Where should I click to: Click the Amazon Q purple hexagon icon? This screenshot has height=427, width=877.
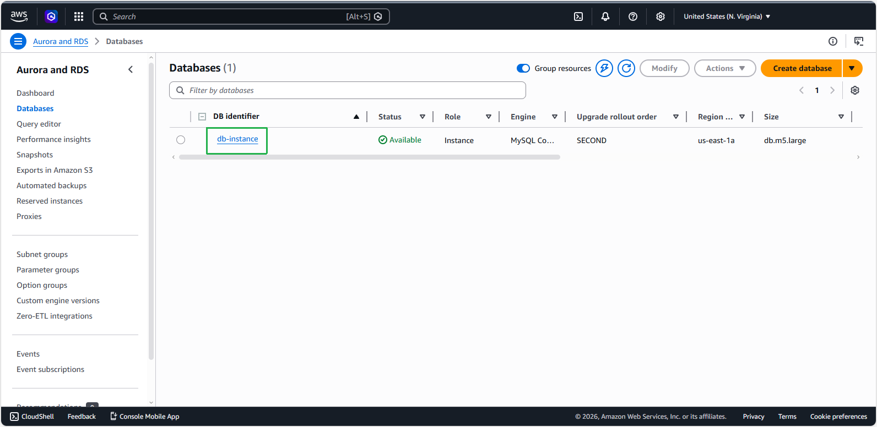(x=51, y=17)
